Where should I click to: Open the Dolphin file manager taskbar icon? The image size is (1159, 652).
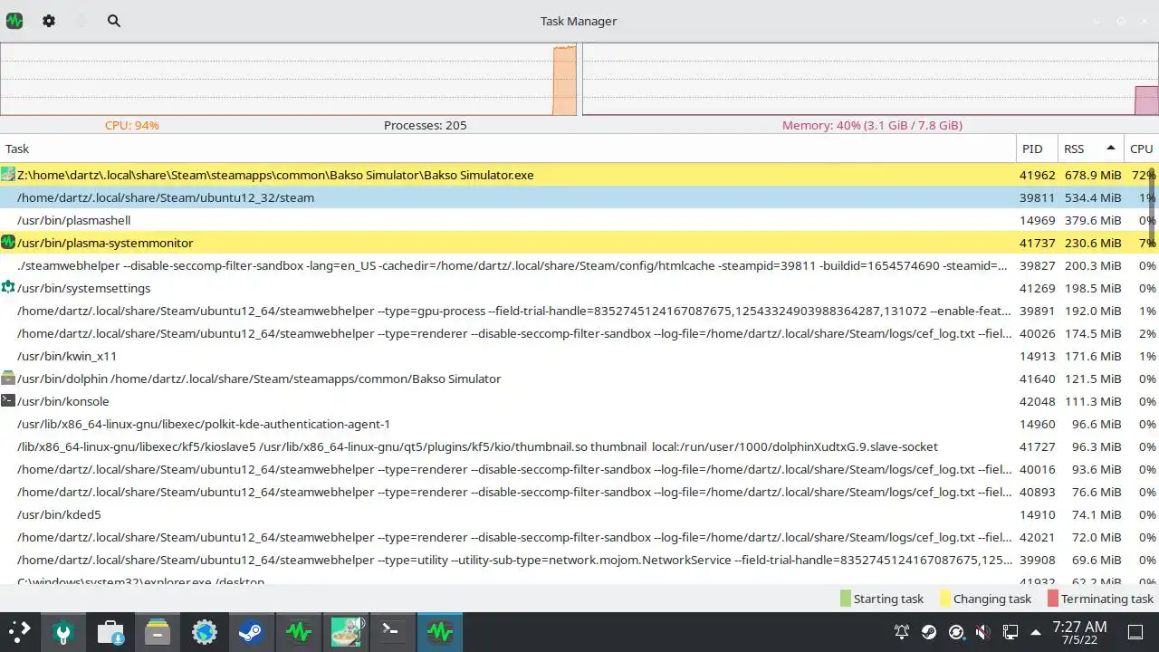tap(158, 631)
